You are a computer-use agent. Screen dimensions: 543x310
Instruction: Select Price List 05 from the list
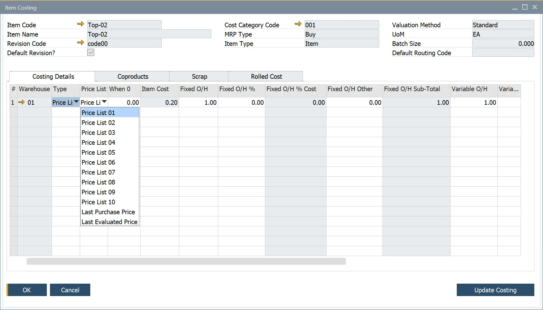pyautogui.click(x=98, y=152)
